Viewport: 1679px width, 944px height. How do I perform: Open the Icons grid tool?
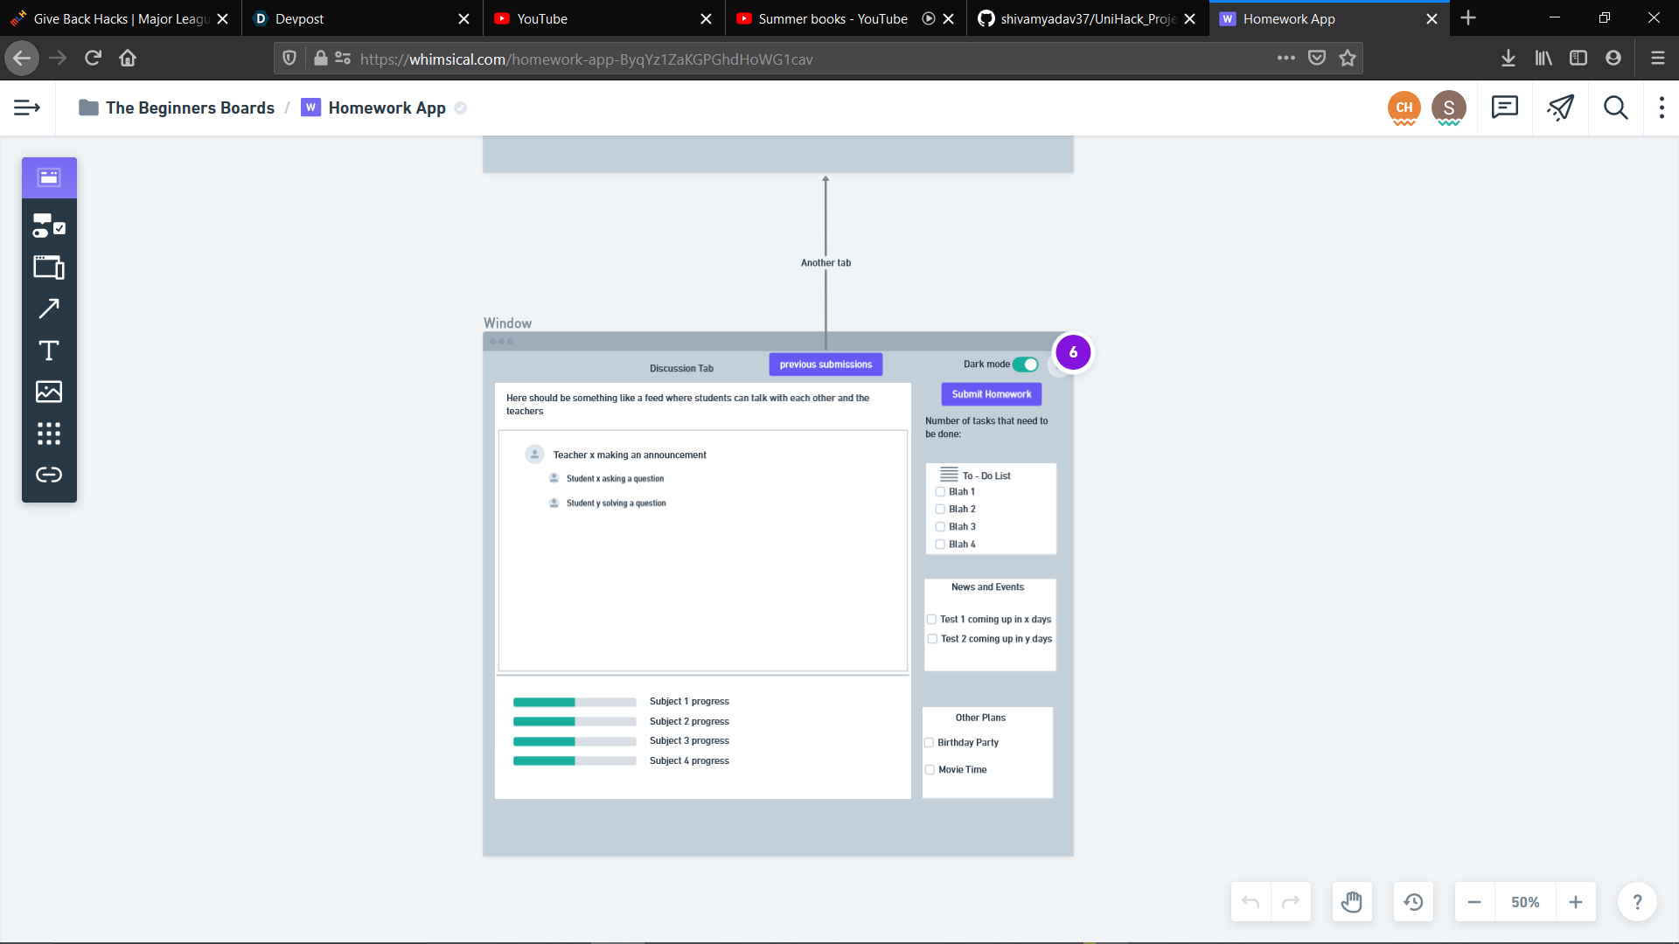(x=49, y=434)
